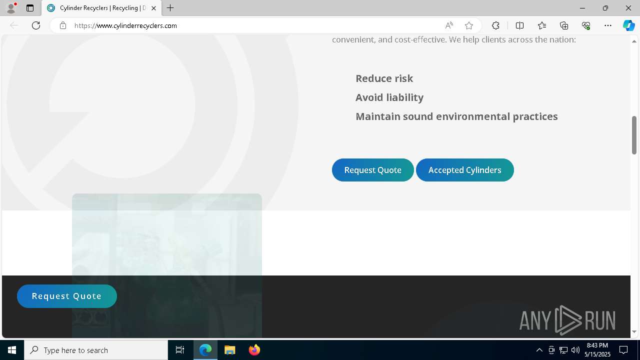Click Microsoft Edge taskbar icon
The image size is (640, 360).
[x=205, y=350]
